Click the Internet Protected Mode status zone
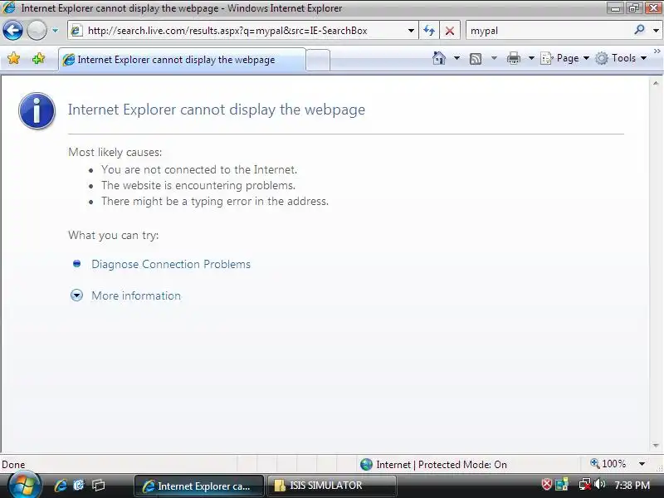This screenshot has height=498, width=664. pyautogui.click(x=433, y=465)
